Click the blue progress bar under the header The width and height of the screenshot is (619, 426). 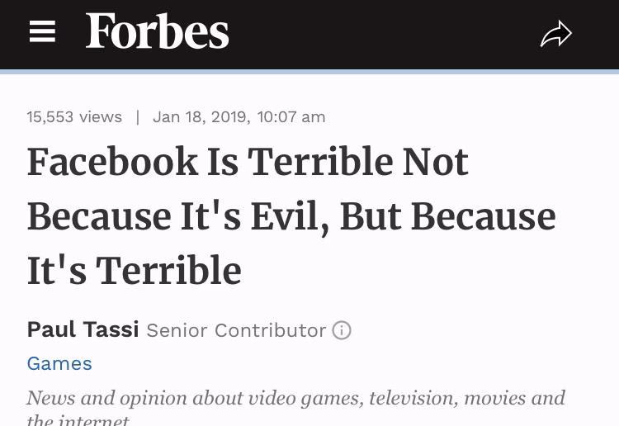[309, 72]
